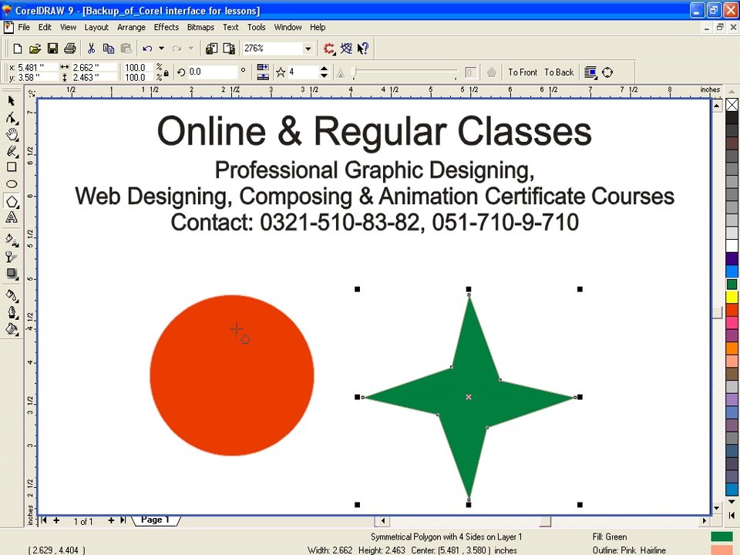Select the Ellipse tool
The height and width of the screenshot is (555, 740).
click(12, 184)
